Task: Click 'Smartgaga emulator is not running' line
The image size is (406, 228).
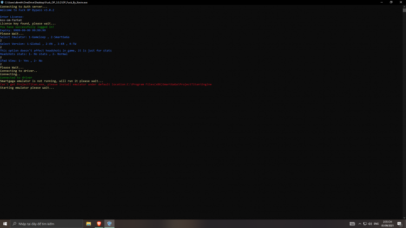Action: point(51,81)
